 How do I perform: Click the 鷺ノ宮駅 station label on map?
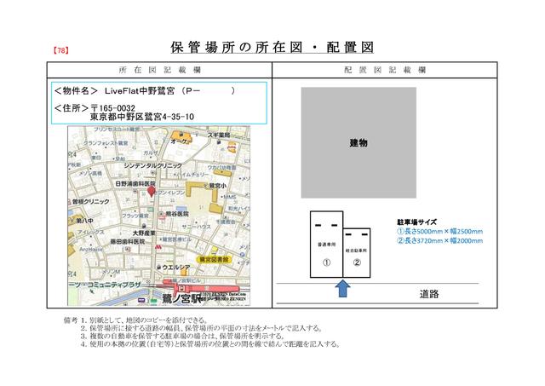pyautogui.click(x=181, y=299)
